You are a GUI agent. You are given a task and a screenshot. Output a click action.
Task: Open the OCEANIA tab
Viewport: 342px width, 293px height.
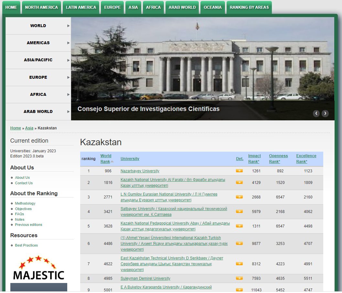click(213, 7)
